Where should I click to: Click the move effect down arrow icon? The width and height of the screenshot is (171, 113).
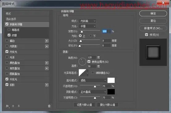tap(19, 106)
